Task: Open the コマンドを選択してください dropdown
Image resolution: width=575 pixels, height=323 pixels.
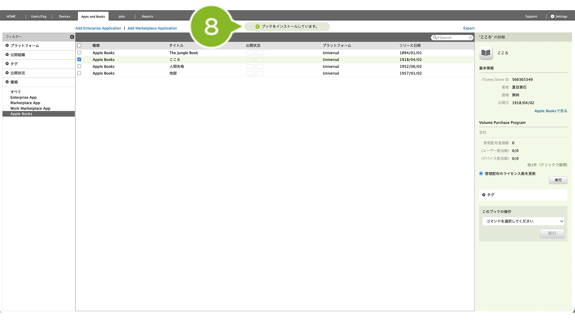Action: [523, 221]
